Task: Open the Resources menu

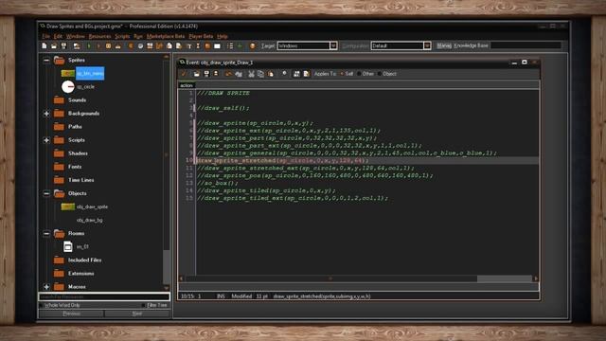Action: [x=99, y=36]
